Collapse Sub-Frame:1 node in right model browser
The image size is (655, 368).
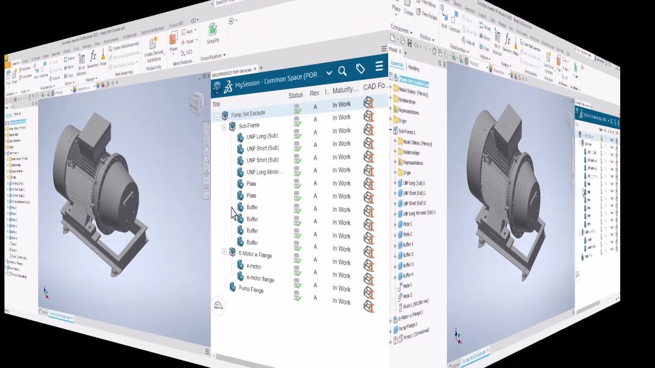coord(392,131)
